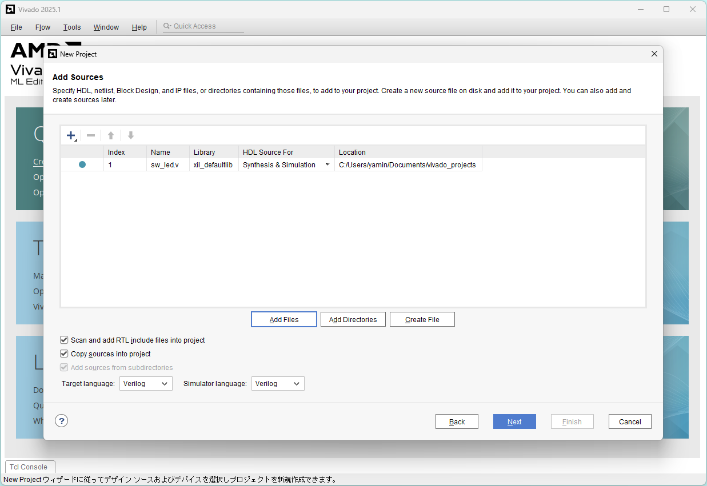
Task: Select the sw_led.v file name cell
Action: pos(165,165)
